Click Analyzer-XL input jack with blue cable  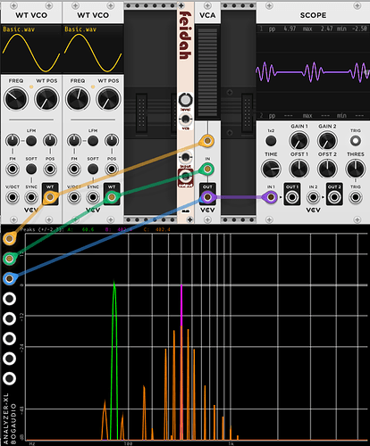10,278
